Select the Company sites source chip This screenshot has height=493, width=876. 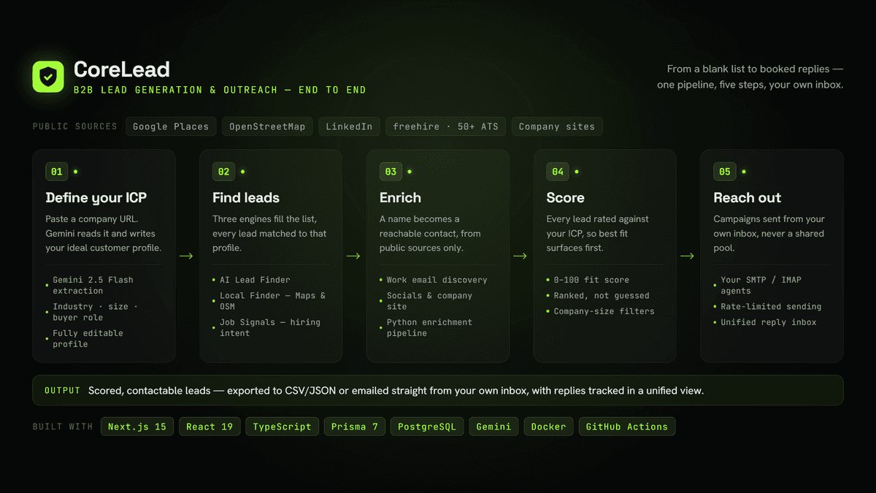click(x=557, y=126)
